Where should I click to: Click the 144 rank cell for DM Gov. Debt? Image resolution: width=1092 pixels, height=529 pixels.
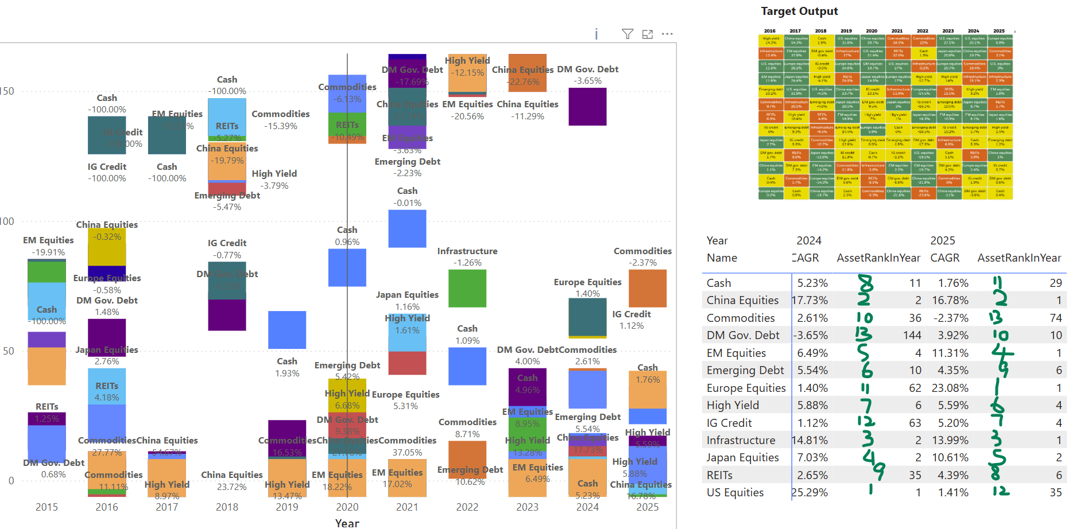[912, 335]
